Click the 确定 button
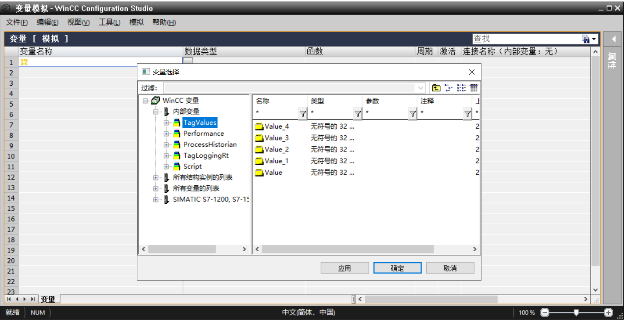Image resolution: width=625 pixels, height=321 pixels. (397, 268)
